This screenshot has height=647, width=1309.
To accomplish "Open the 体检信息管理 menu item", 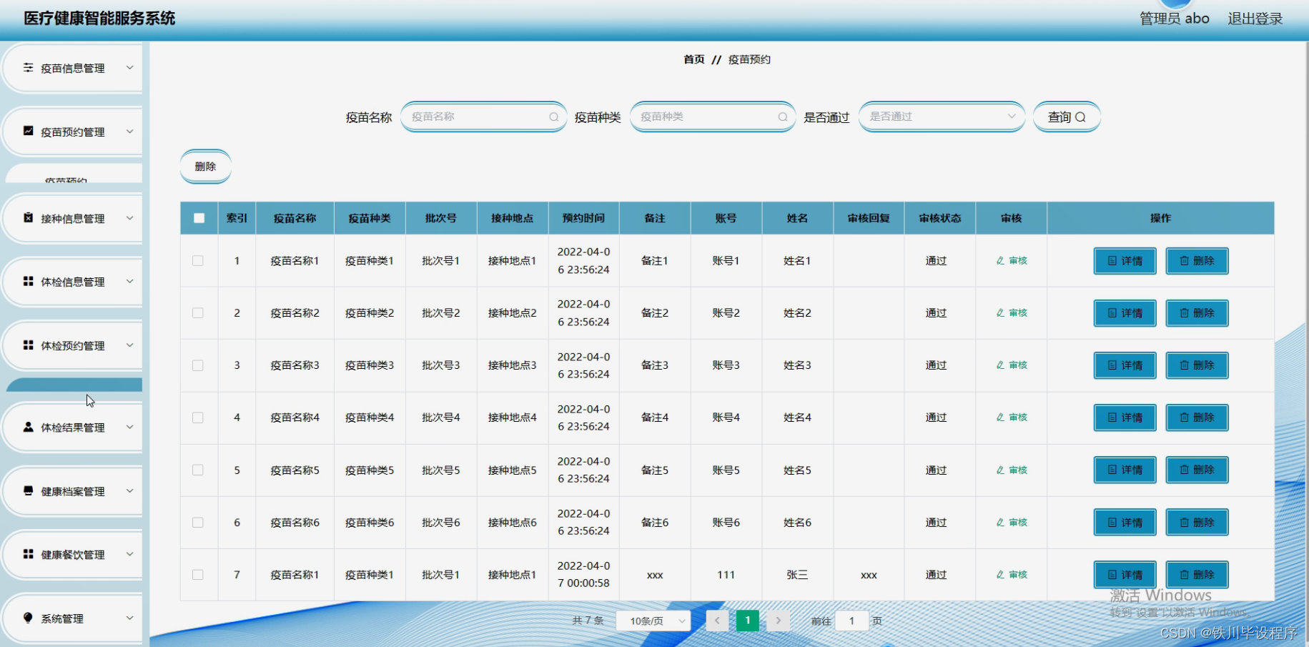I will pos(73,282).
